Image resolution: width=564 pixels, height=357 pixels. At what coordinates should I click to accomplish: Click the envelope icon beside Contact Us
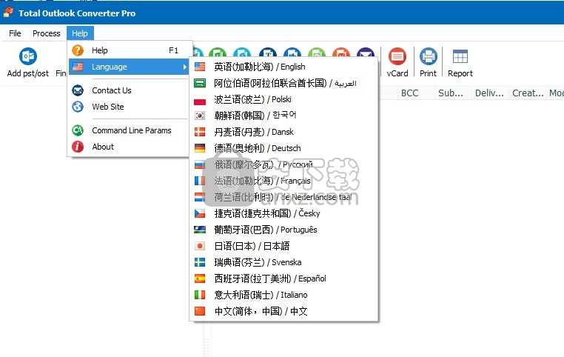click(x=78, y=90)
